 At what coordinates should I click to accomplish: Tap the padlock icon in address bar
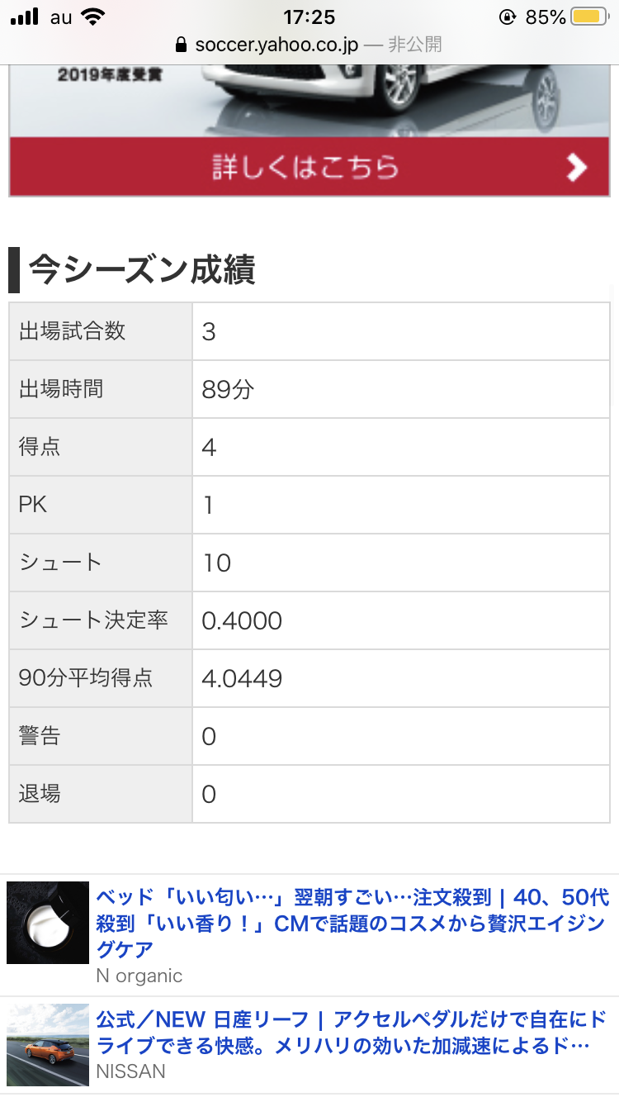point(182,44)
